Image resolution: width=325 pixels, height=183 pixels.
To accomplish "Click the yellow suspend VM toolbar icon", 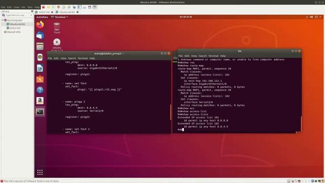I will [x=48, y=7].
